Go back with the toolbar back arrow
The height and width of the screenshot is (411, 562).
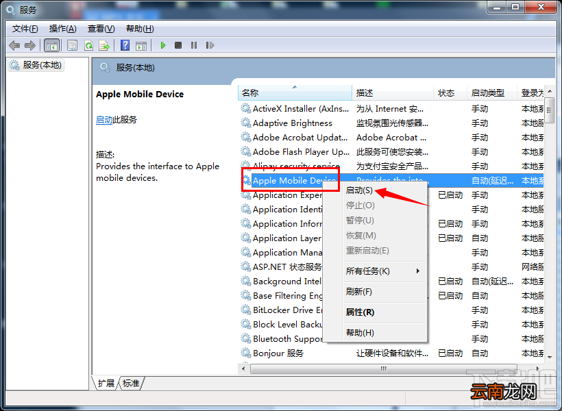14,45
